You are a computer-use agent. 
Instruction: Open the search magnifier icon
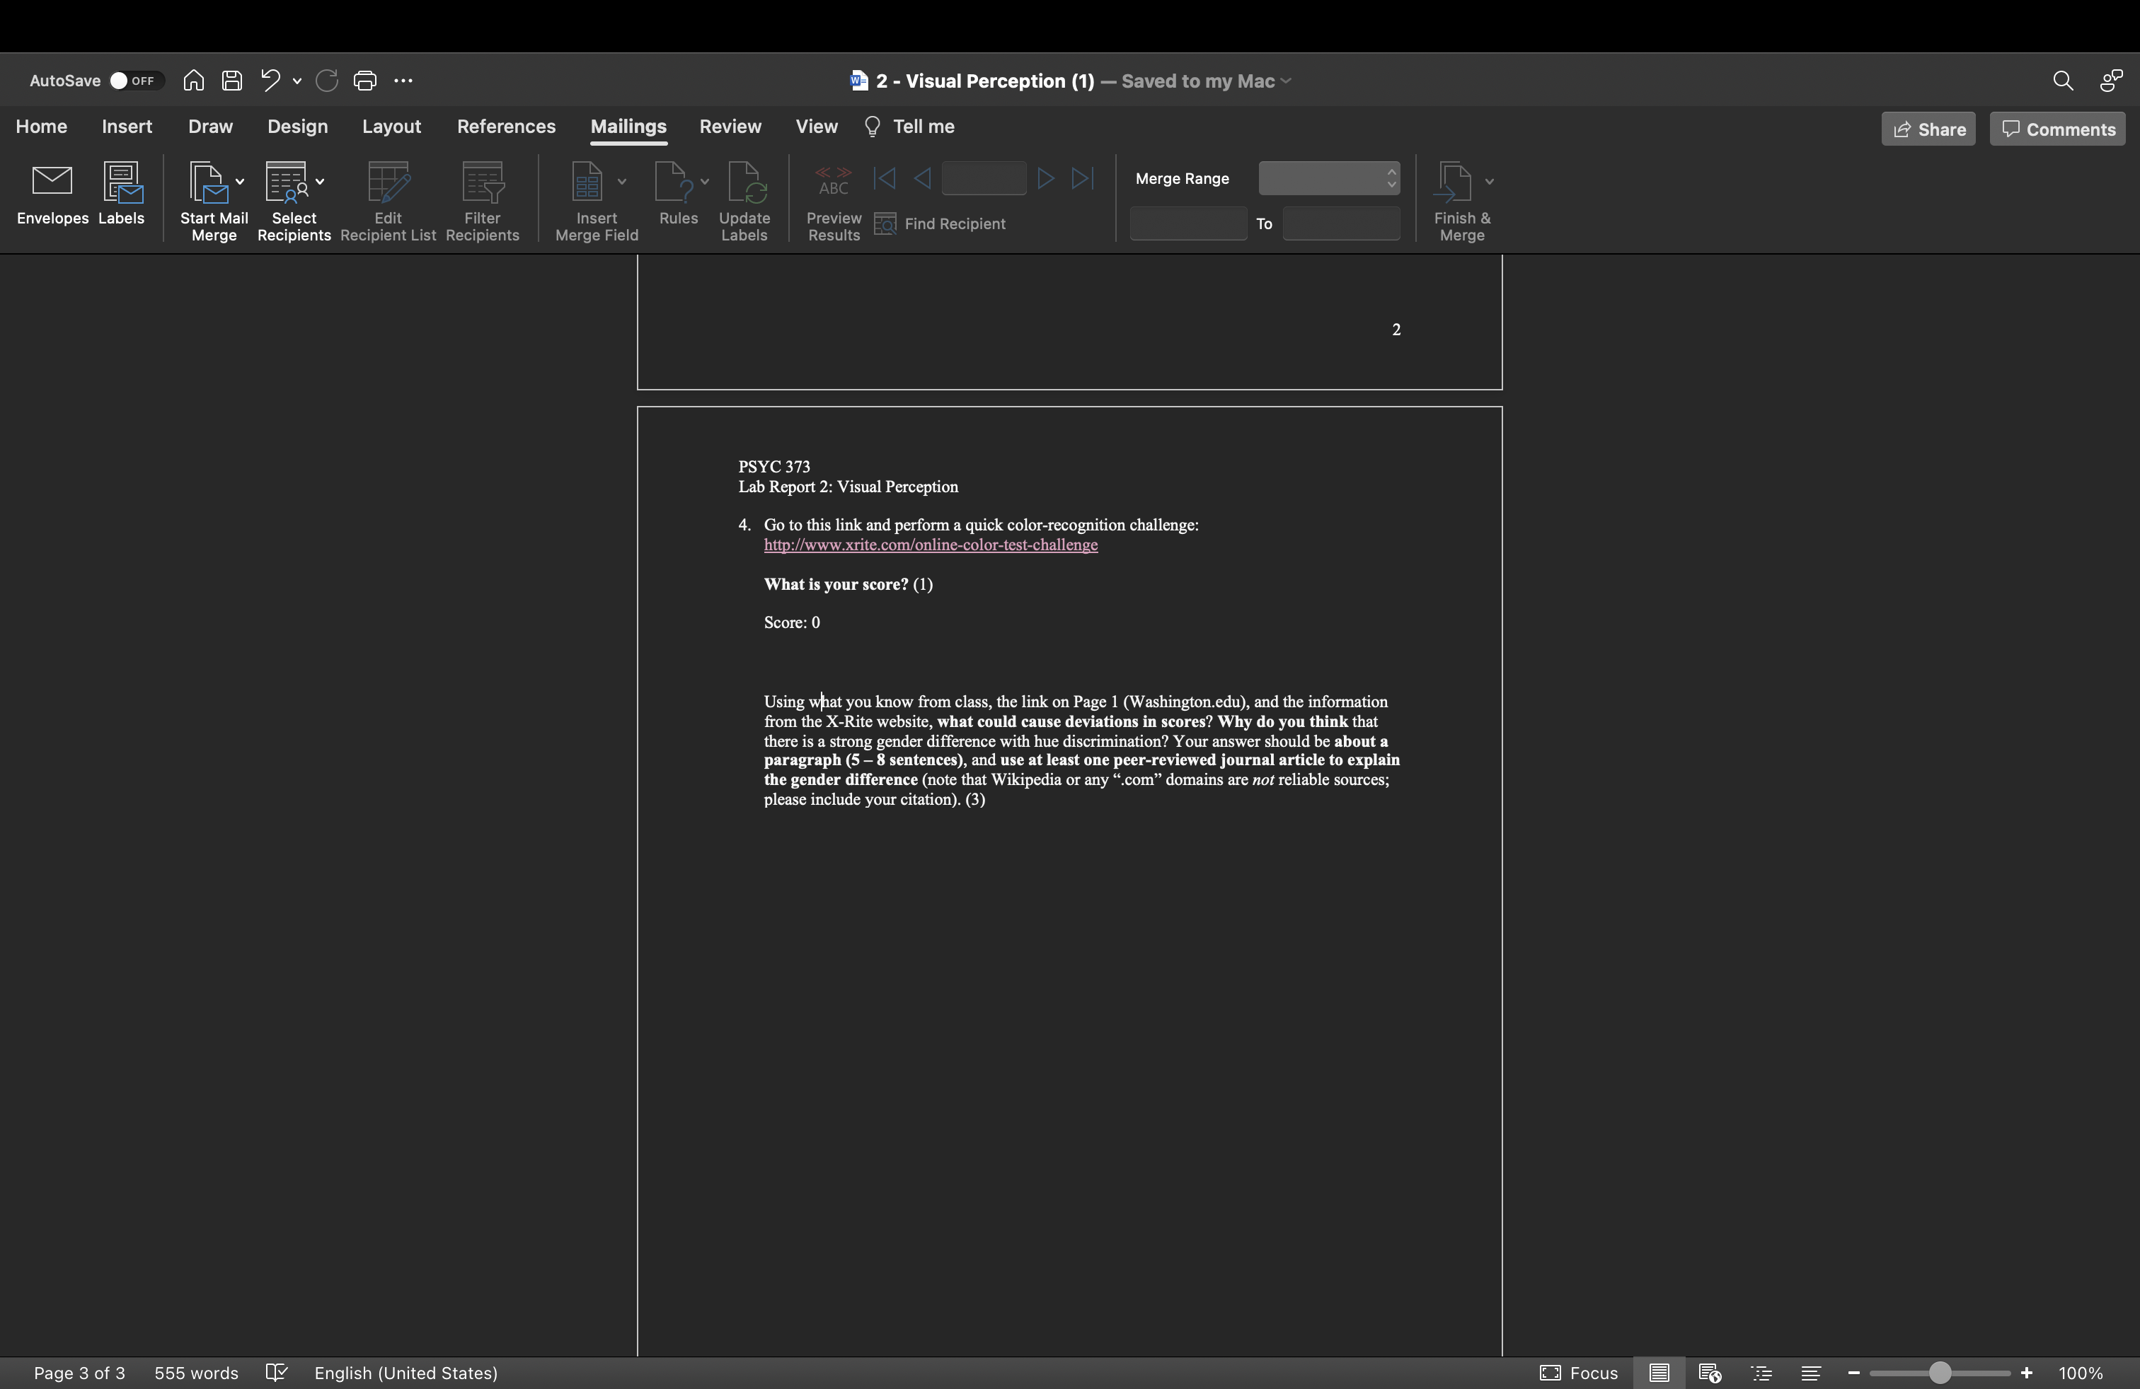2063,81
